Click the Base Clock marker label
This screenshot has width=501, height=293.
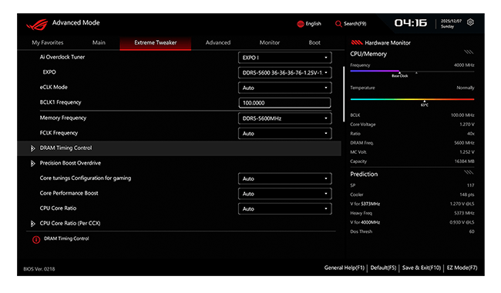[x=400, y=76]
